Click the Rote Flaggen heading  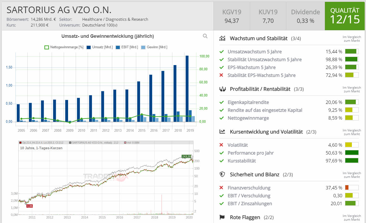click(245, 217)
